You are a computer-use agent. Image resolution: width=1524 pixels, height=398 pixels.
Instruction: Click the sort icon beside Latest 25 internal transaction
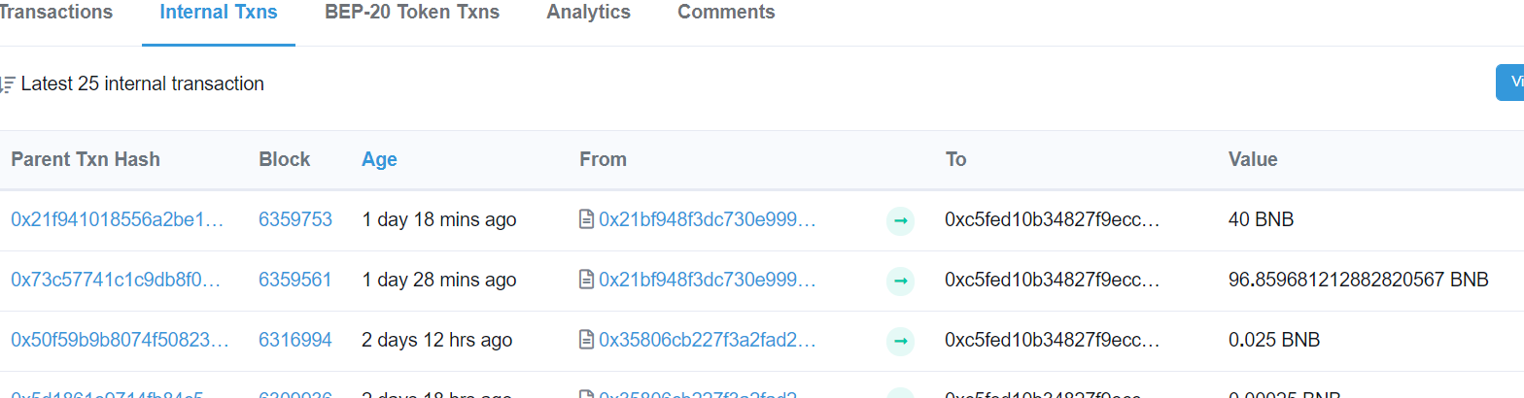pyautogui.click(x=7, y=84)
